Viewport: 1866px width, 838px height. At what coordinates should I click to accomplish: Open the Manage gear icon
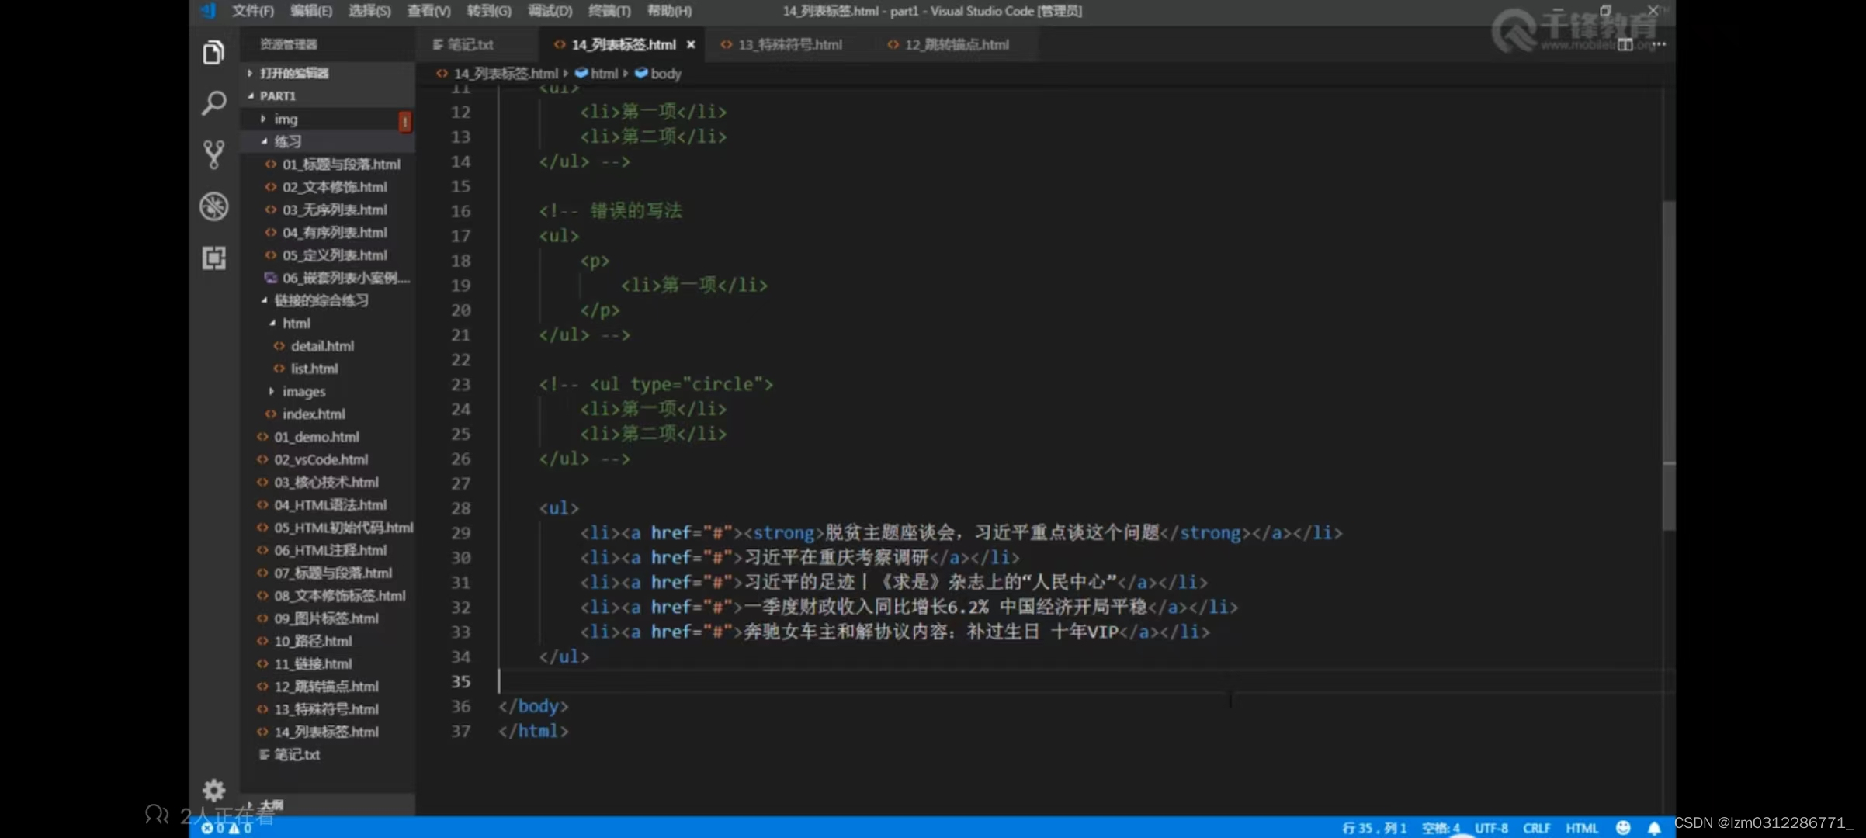(213, 790)
